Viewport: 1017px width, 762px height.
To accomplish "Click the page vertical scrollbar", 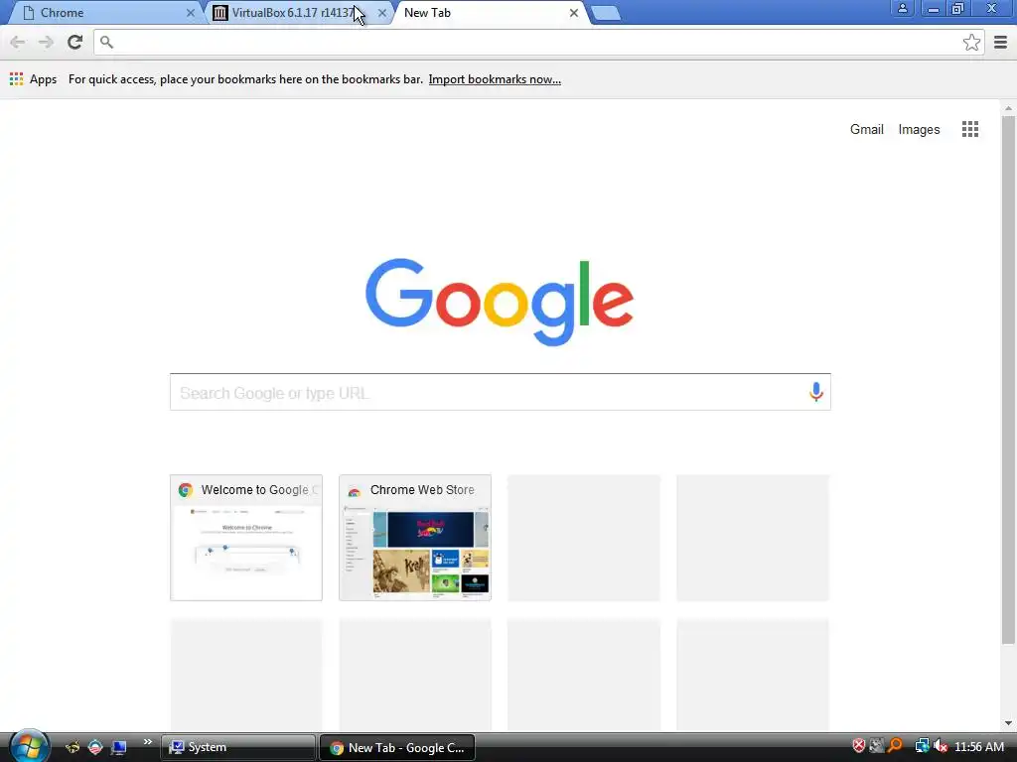I will [1008, 379].
